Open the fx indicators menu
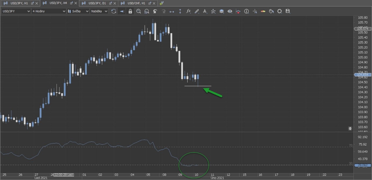The height and width of the screenshot is (180, 372). [188, 11]
